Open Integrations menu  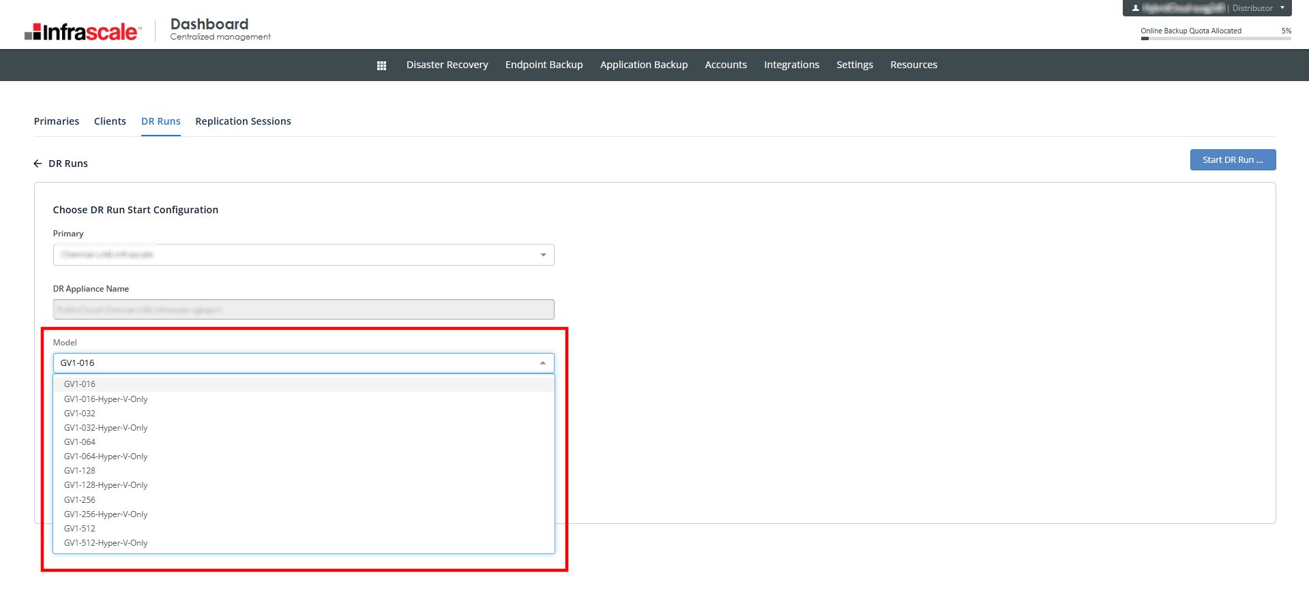click(x=792, y=65)
